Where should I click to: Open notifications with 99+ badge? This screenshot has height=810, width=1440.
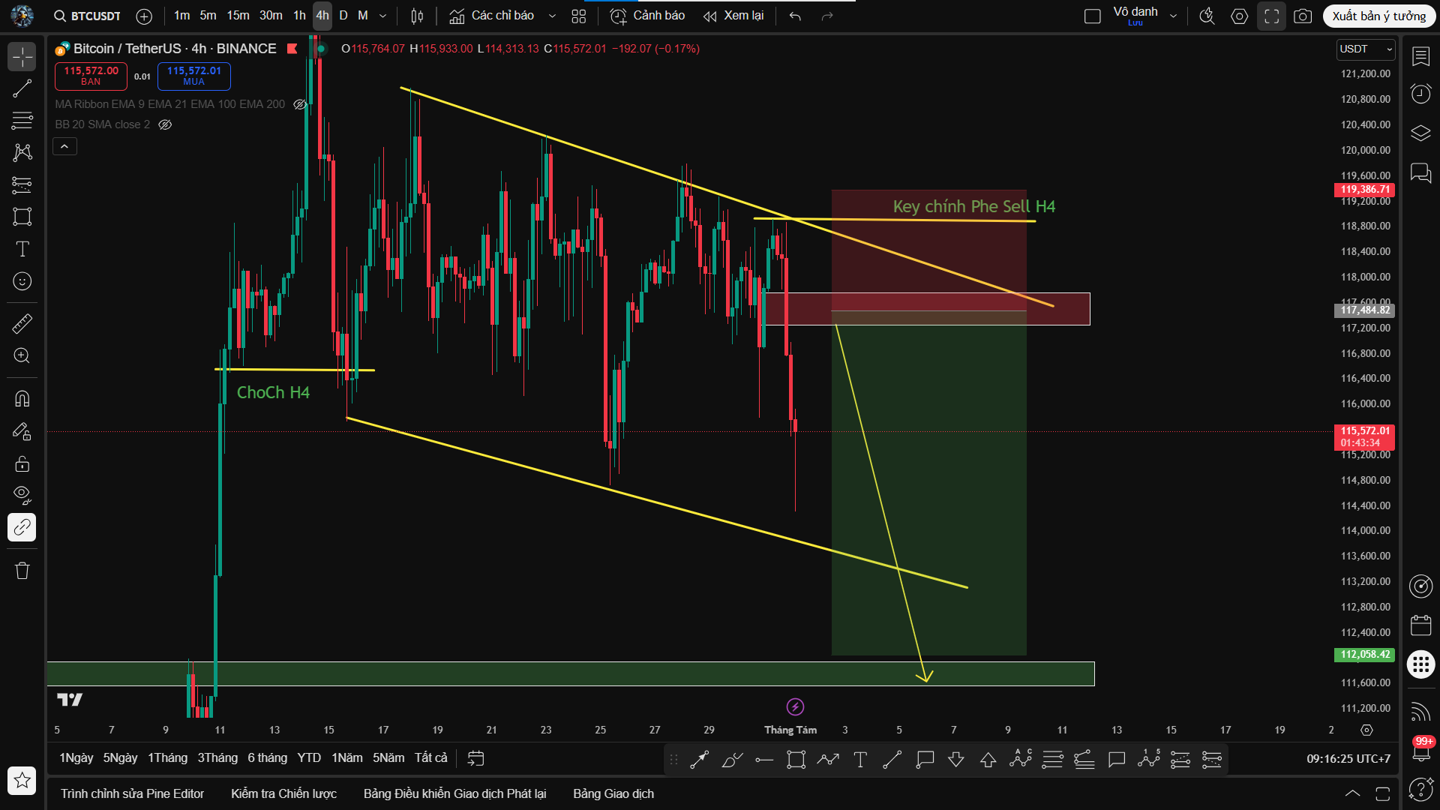[1421, 749]
